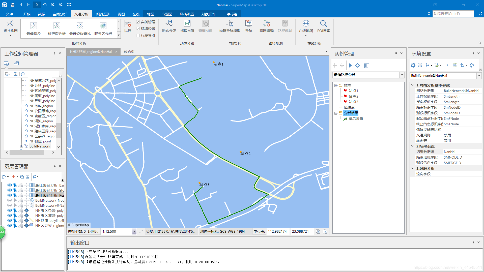Collapse the 1.网络分析基本参数 section
The width and height of the screenshot is (484, 272).
(x=412, y=85)
